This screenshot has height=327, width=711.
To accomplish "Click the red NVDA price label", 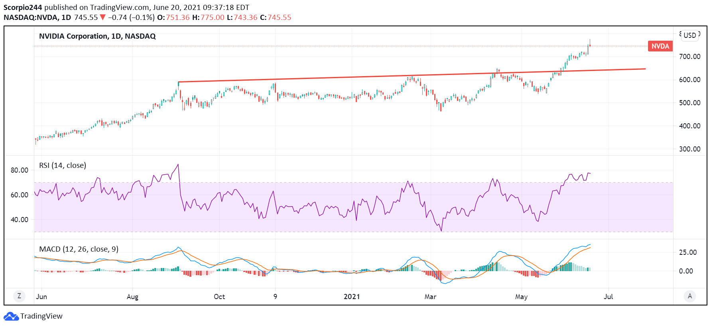I will click(x=660, y=46).
